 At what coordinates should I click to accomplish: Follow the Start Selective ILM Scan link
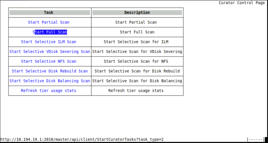48,42
